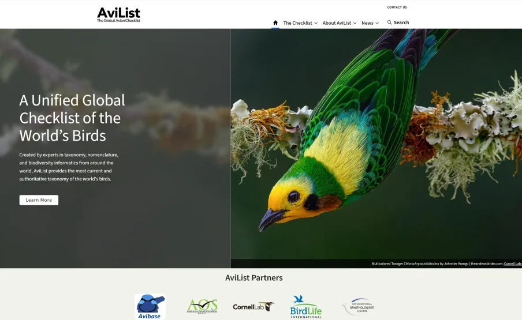Click the Search label in navigation

(x=401, y=22)
